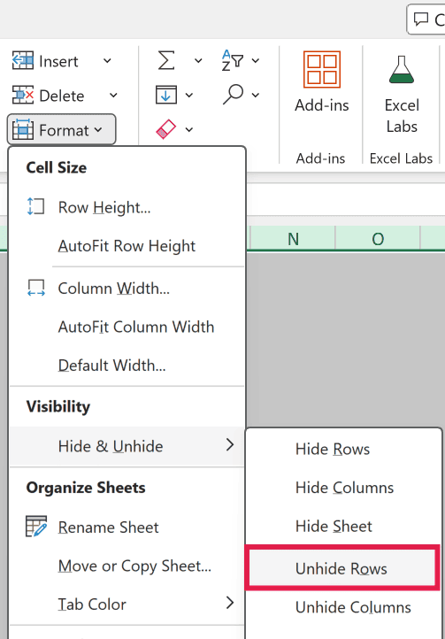The height and width of the screenshot is (639, 445).
Task: Select Rename Sheet
Action: (127, 527)
